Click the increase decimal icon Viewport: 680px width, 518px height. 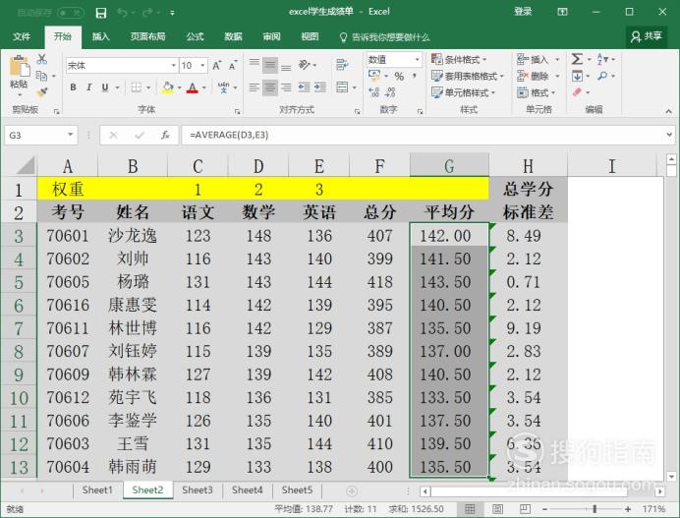373,92
